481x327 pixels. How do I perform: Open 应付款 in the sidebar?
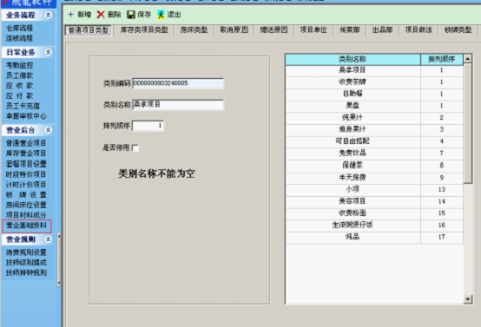pyautogui.click(x=19, y=96)
